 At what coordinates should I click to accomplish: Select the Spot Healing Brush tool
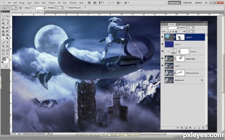click(3, 27)
